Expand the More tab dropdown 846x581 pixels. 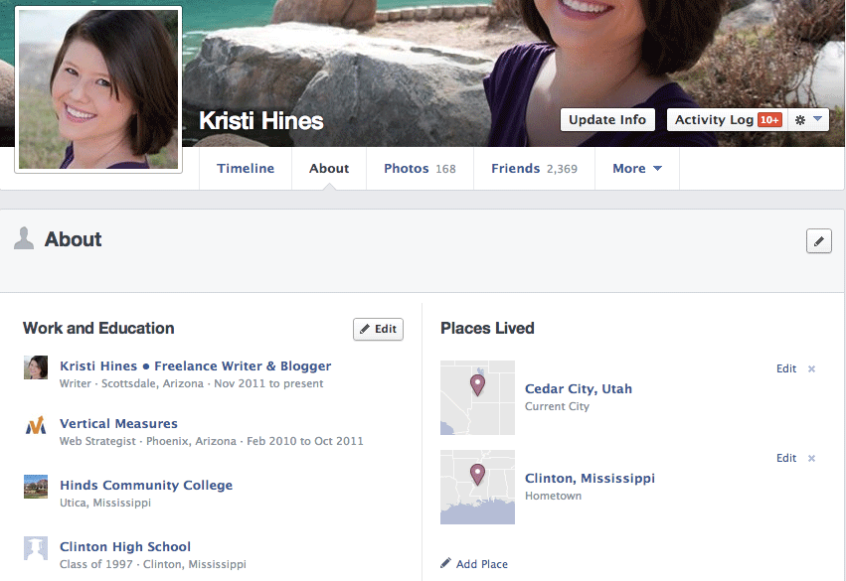(x=636, y=168)
